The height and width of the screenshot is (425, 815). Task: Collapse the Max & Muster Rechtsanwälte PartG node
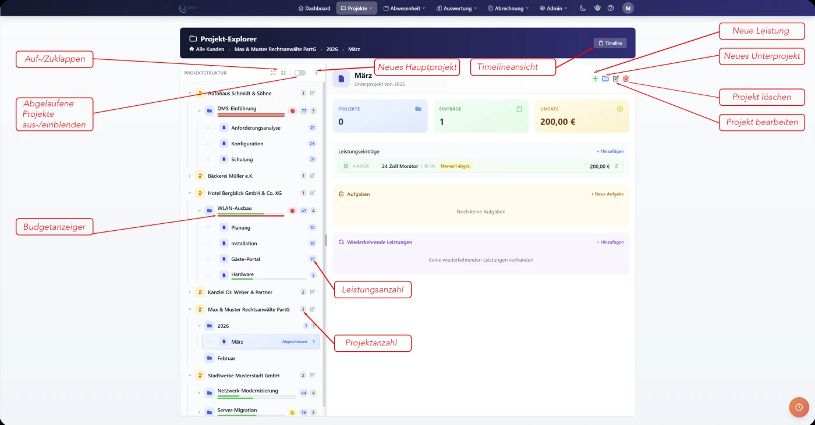189,309
